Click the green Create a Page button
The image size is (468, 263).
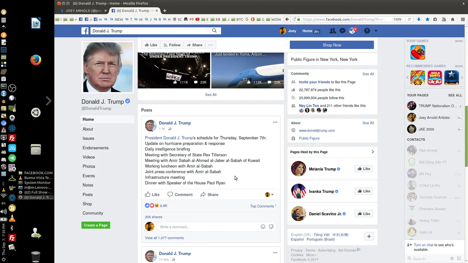pyautogui.click(x=96, y=225)
